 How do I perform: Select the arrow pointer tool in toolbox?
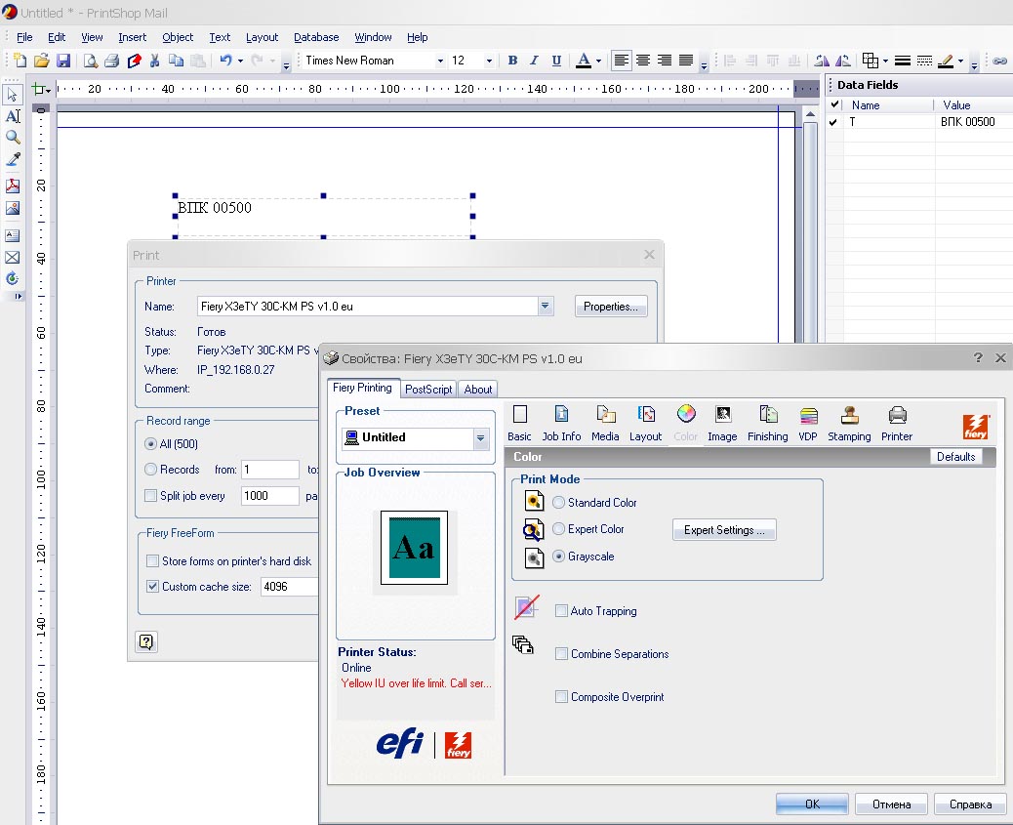point(13,95)
